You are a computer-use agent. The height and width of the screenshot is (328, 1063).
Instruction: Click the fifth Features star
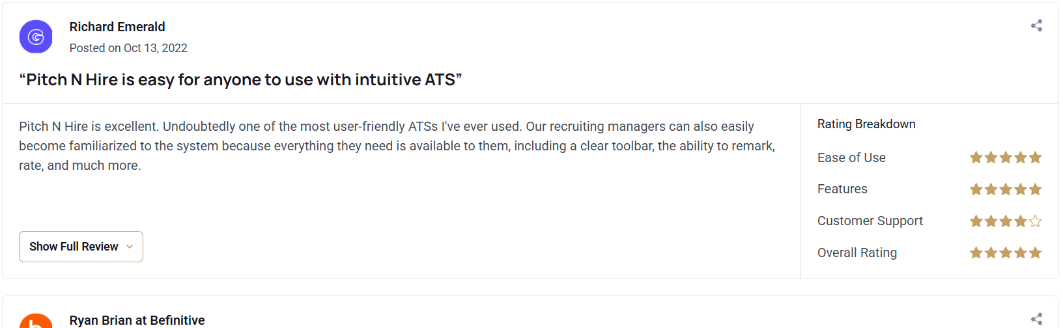(x=1036, y=189)
